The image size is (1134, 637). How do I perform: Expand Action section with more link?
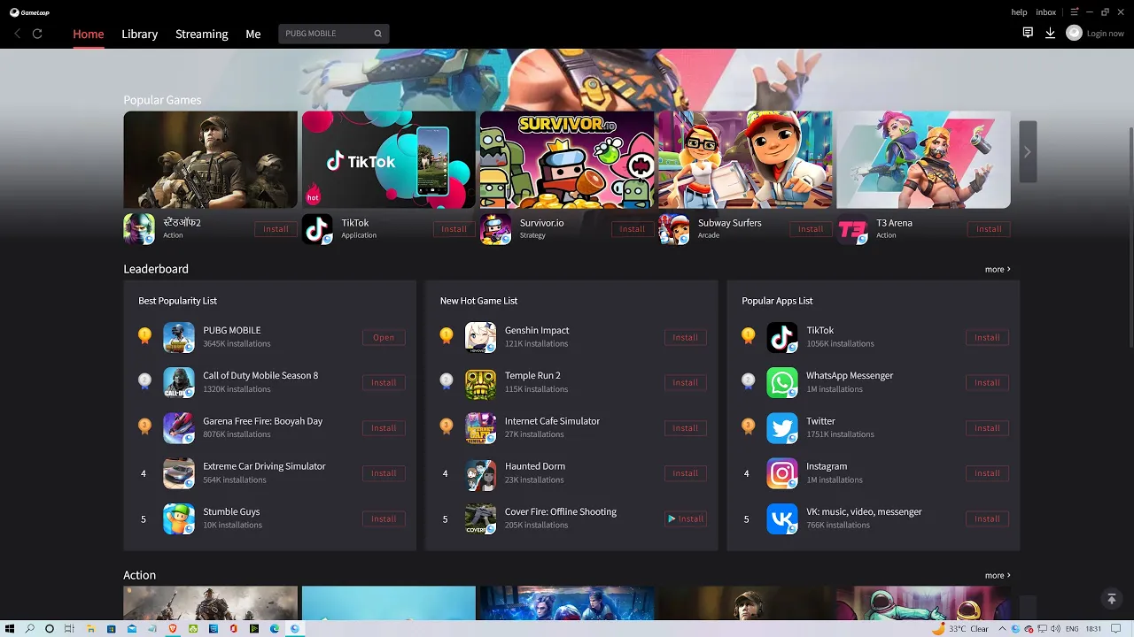998,575
